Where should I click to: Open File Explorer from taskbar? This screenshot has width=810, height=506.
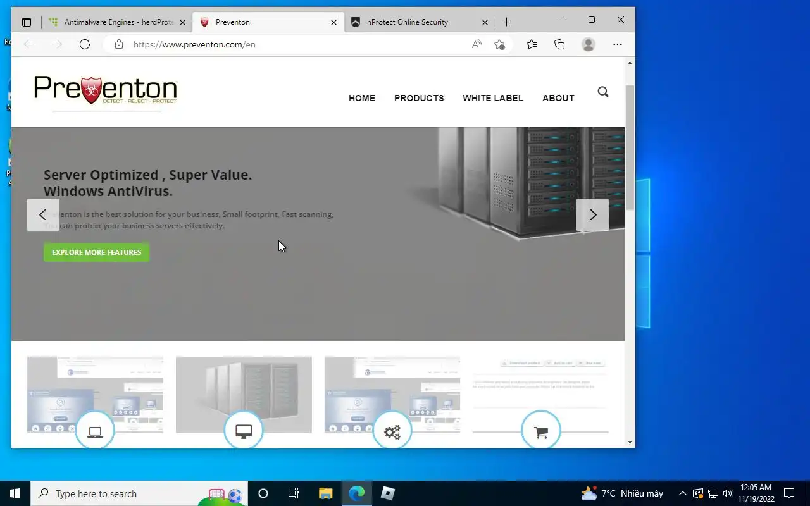325,493
